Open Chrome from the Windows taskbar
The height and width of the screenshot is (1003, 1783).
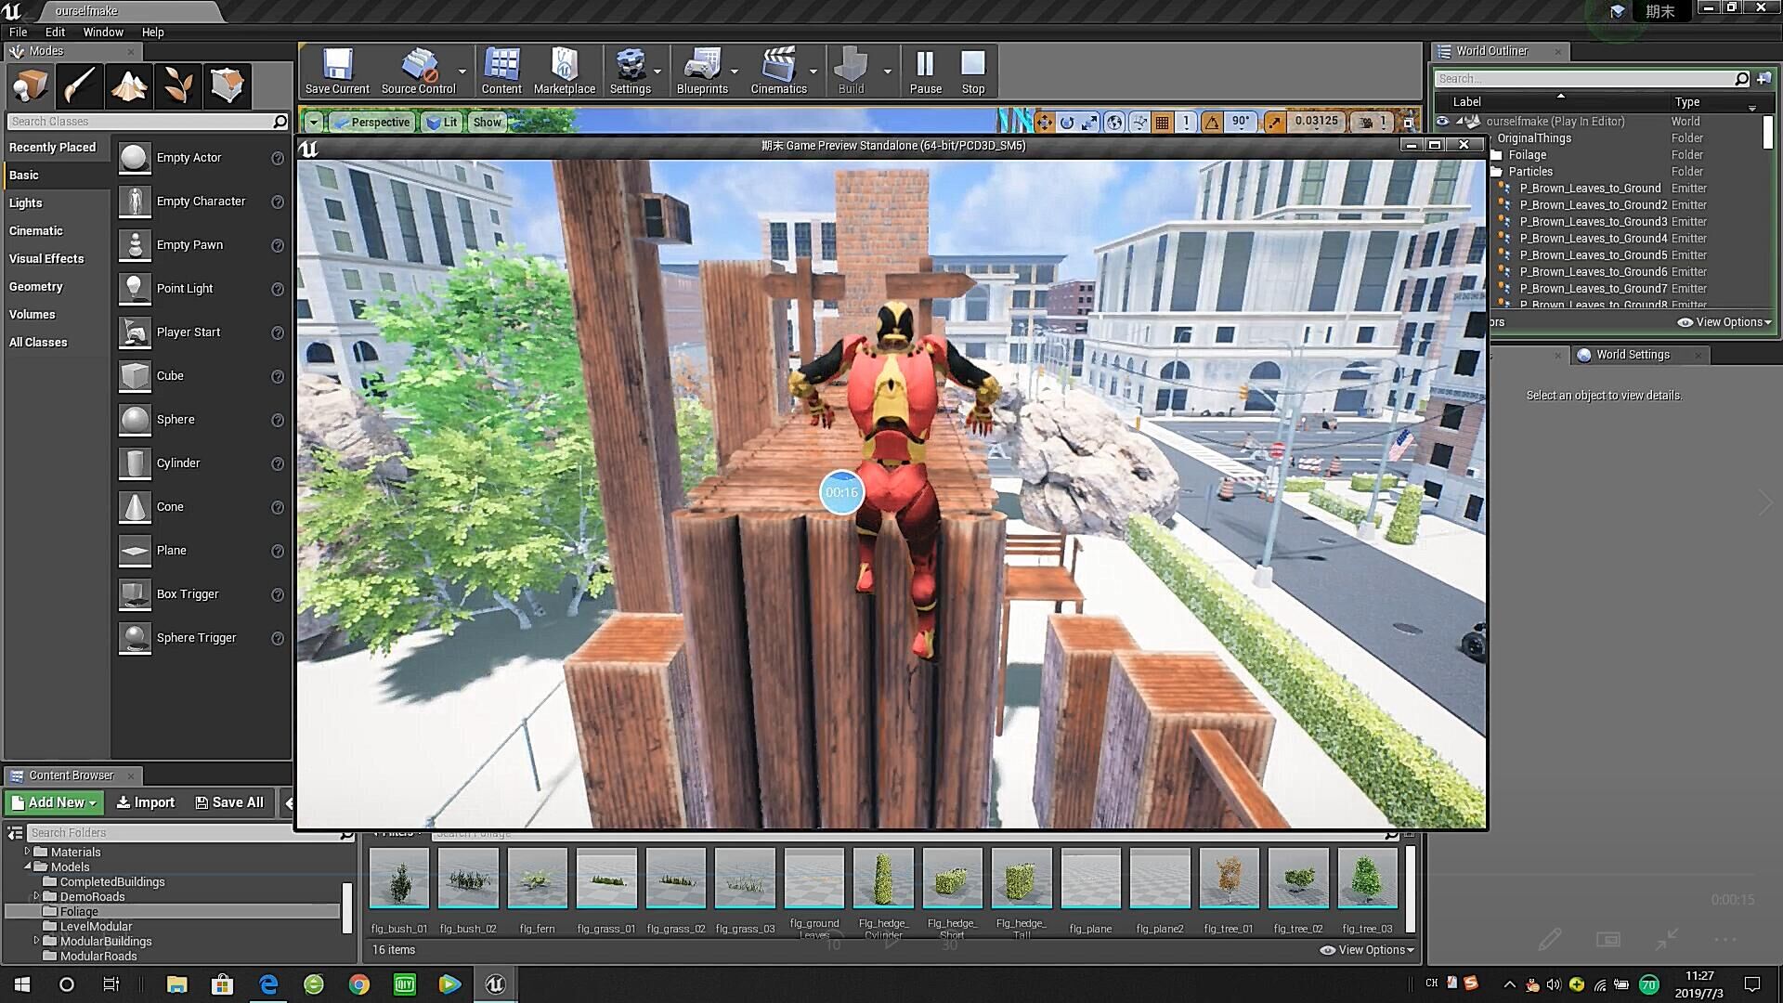(x=358, y=984)
